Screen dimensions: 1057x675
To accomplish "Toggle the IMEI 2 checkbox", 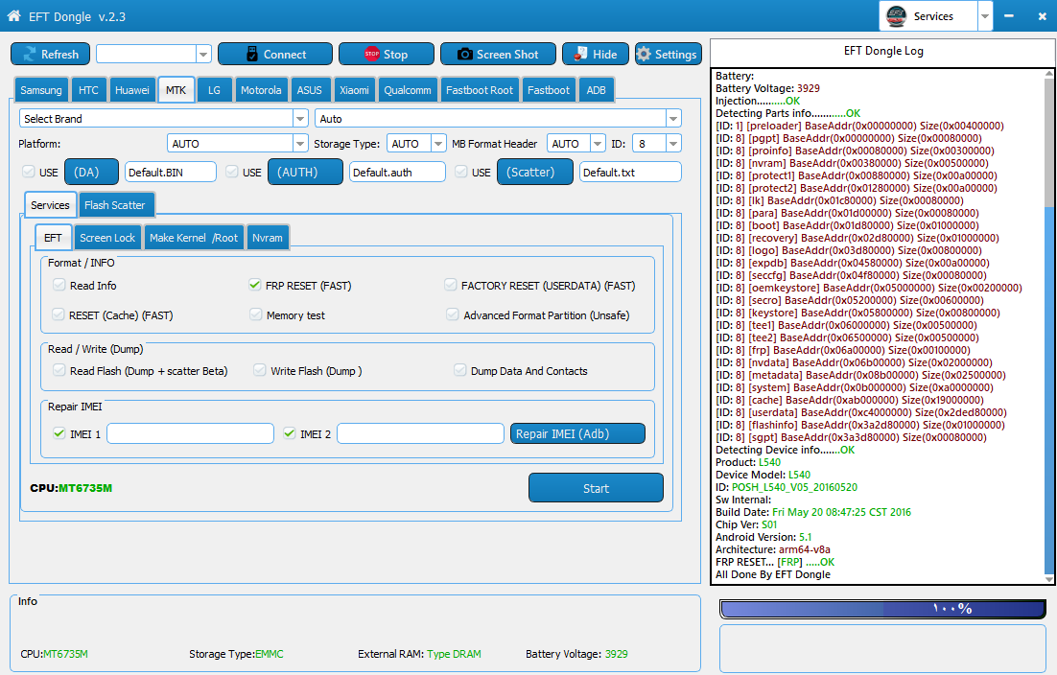I will coord(290,433).
